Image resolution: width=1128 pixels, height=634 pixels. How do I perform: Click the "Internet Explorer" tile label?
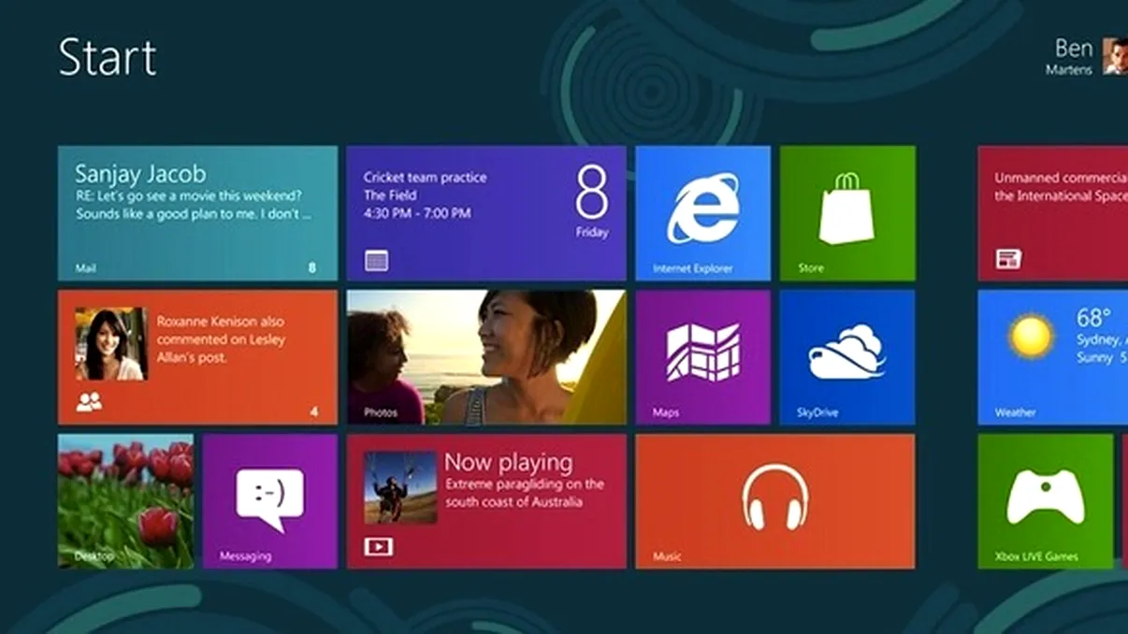tap(693, 268)
